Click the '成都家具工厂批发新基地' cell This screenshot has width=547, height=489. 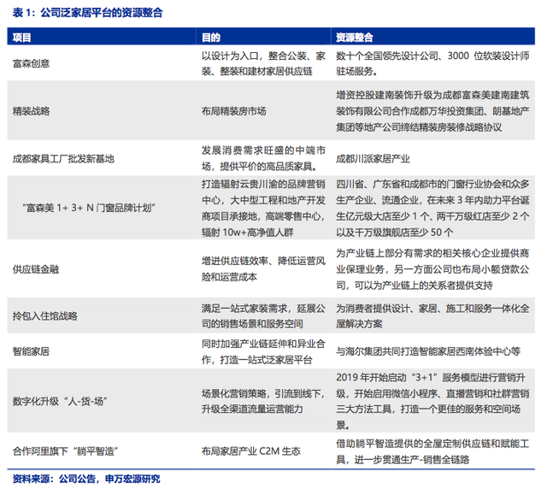click(x=63, y=159)
